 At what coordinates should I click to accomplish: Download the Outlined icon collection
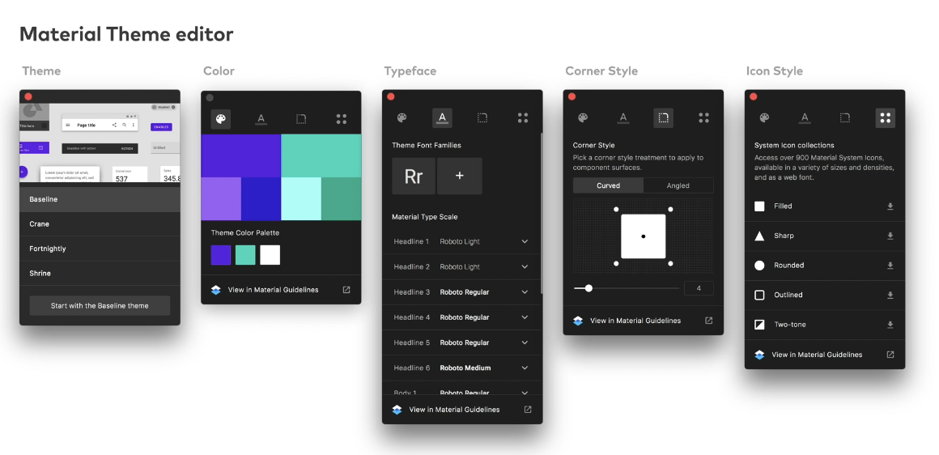point(890,296)
